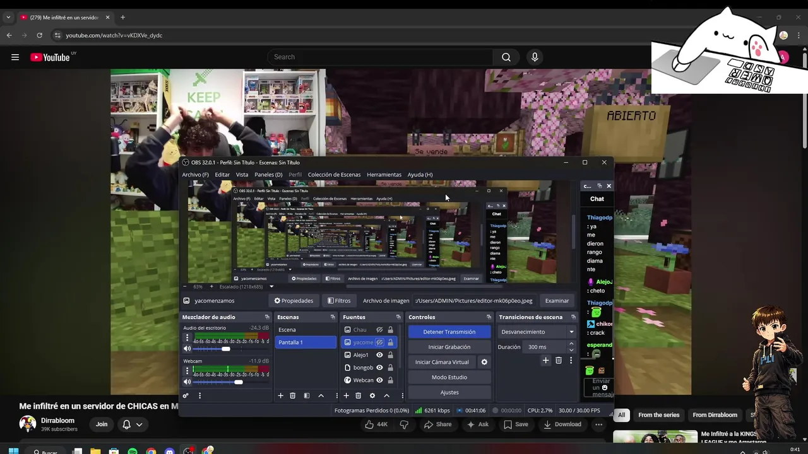Toggle lock on Webcan source
The width and height of the screenshot is (808, 454).
pyautogui.click(x=390, y=380)
